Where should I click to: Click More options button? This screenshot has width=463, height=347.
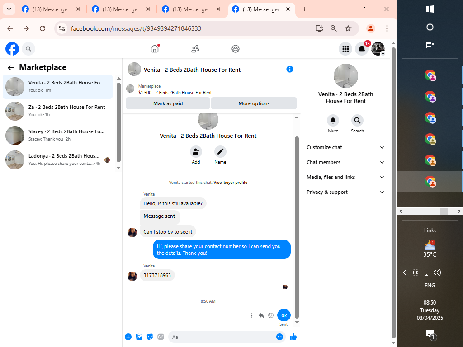tap(254, 103)
